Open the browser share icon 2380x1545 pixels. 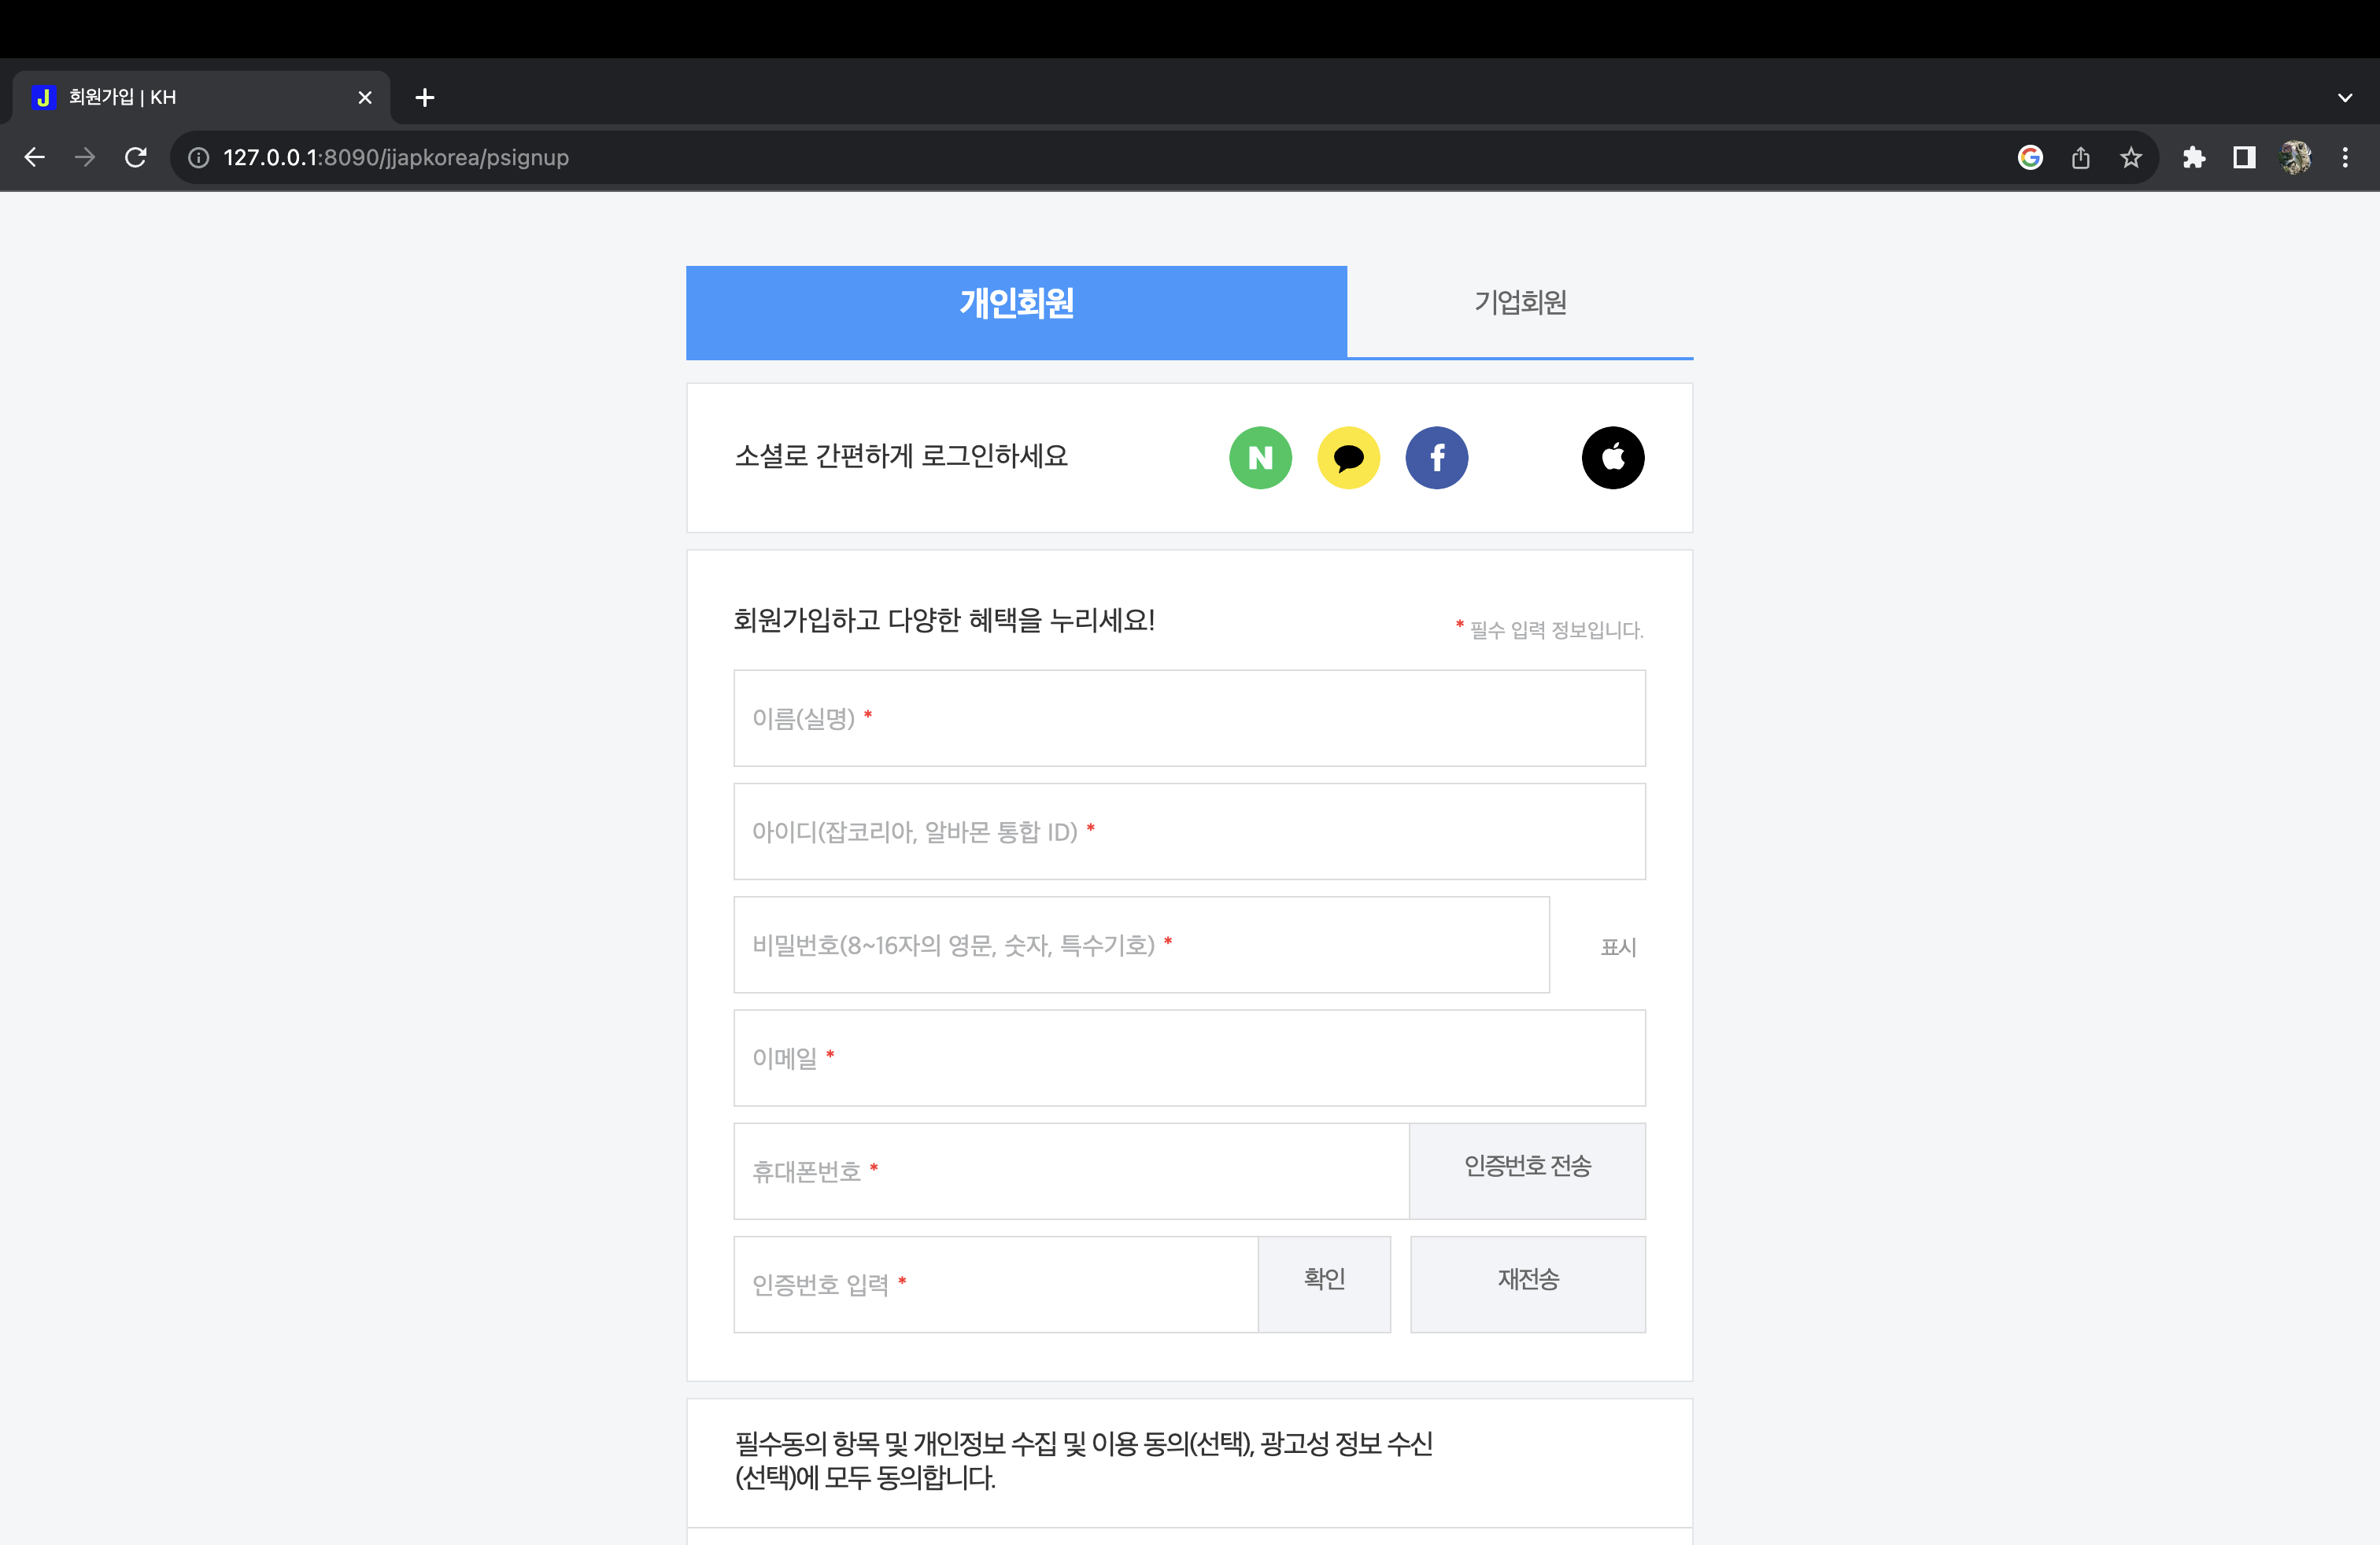(2081, 157)
